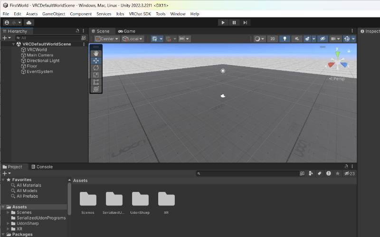
Task: Change pivot mode from Center
Action: point(107,39)
